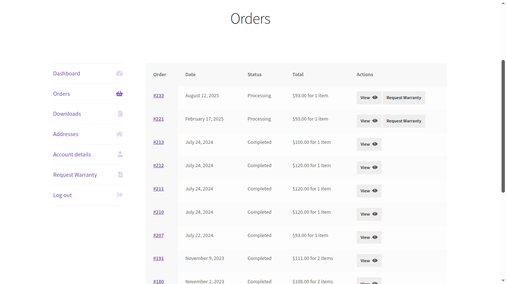Click the Addresses home icon

pyautogui.click(x=119, y=134)
